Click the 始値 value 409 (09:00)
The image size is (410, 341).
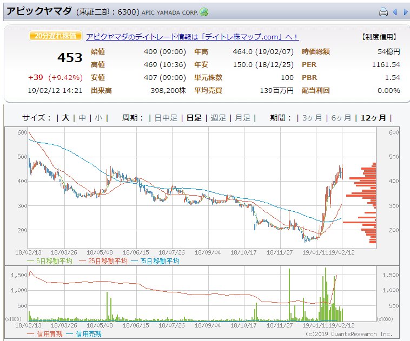165,51
